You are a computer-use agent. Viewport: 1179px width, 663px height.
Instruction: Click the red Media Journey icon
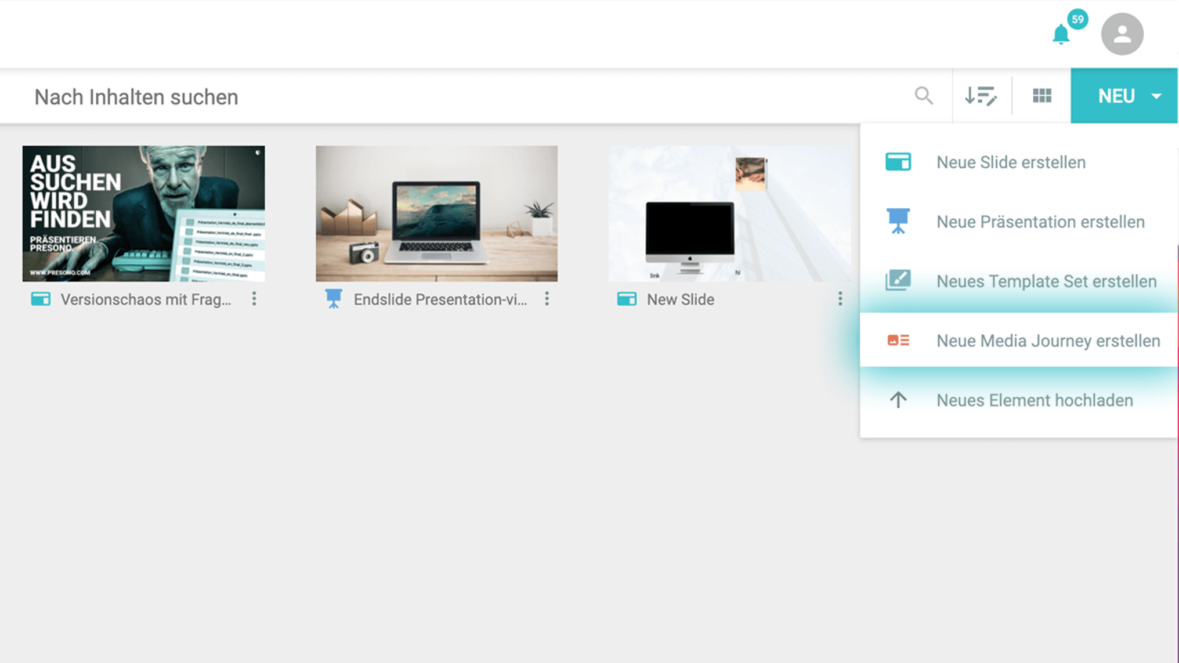tap(898, 340)
